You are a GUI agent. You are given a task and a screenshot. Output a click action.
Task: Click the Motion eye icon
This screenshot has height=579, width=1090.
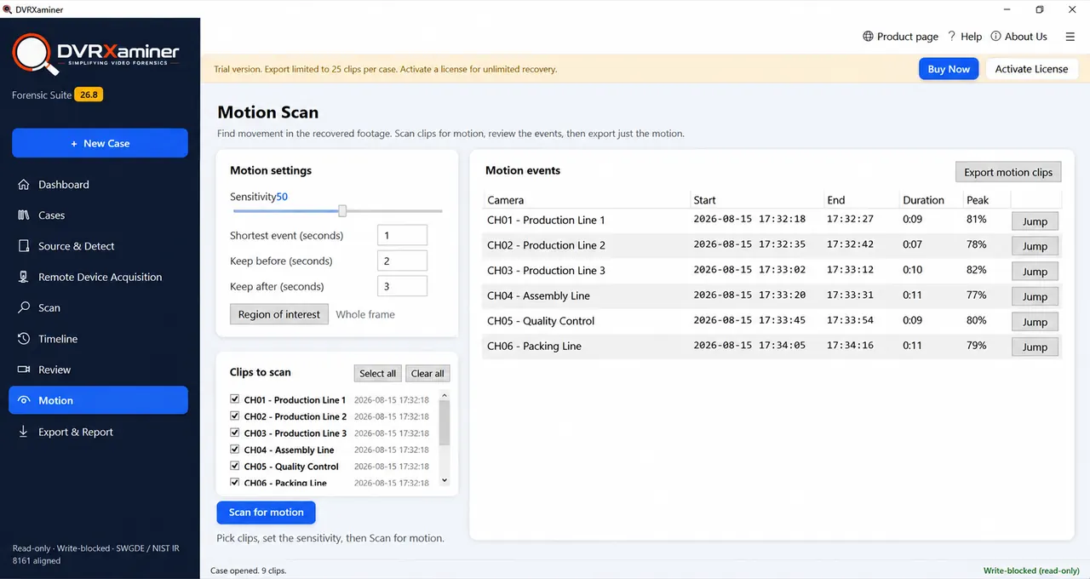click(x=24, y=400)
